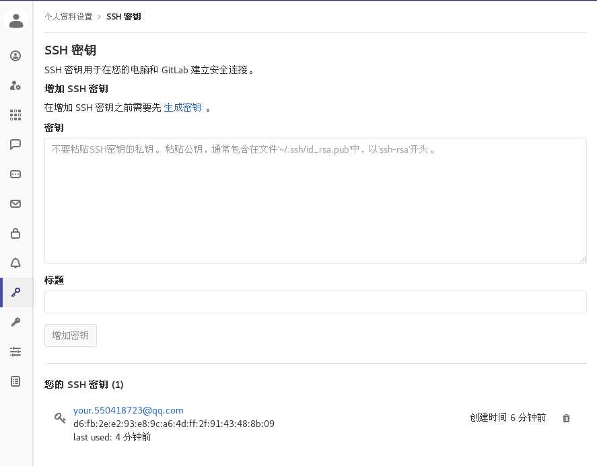Open the Audit log sidebar icon
Screen dimensions: 597x466
pyautogui.click(x=15, y=381)
